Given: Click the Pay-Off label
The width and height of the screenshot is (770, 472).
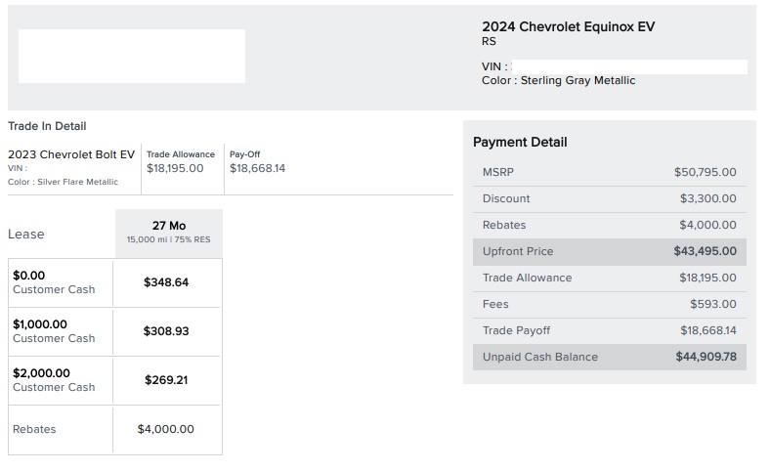Looking at the screenshot, I should pos(244,154).
